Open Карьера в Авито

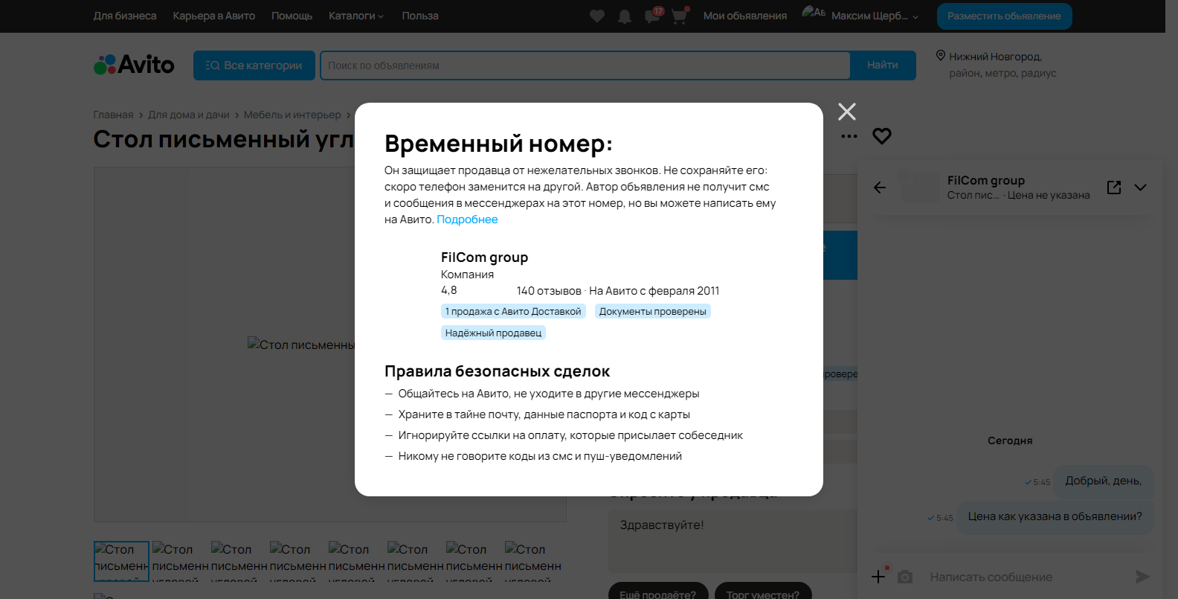214,16
